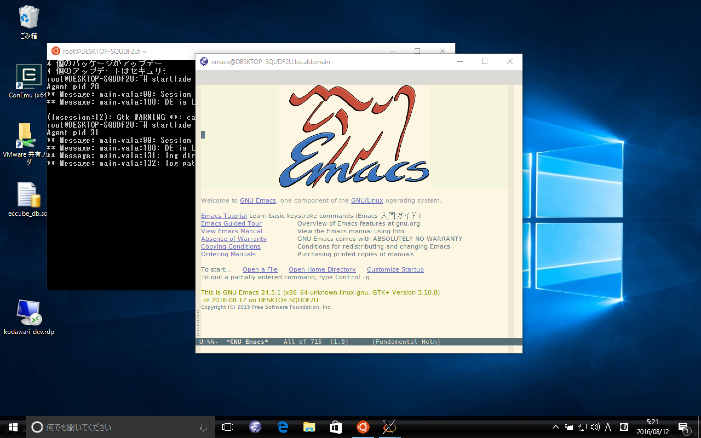Screen dimensions: 701x438
Task: Follow the GNU Emacs link
Action: [x=258, y=200]
